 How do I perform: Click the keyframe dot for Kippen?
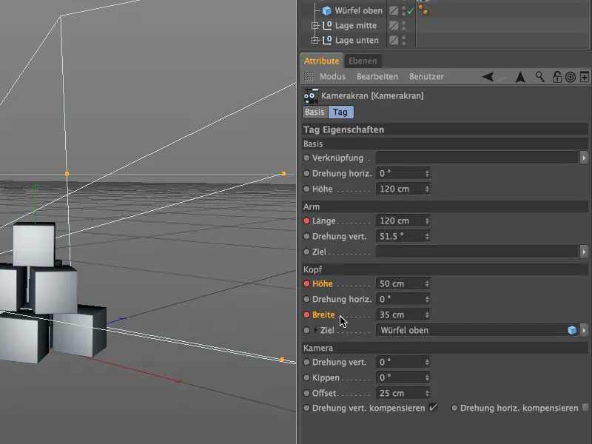coord(306,377)
